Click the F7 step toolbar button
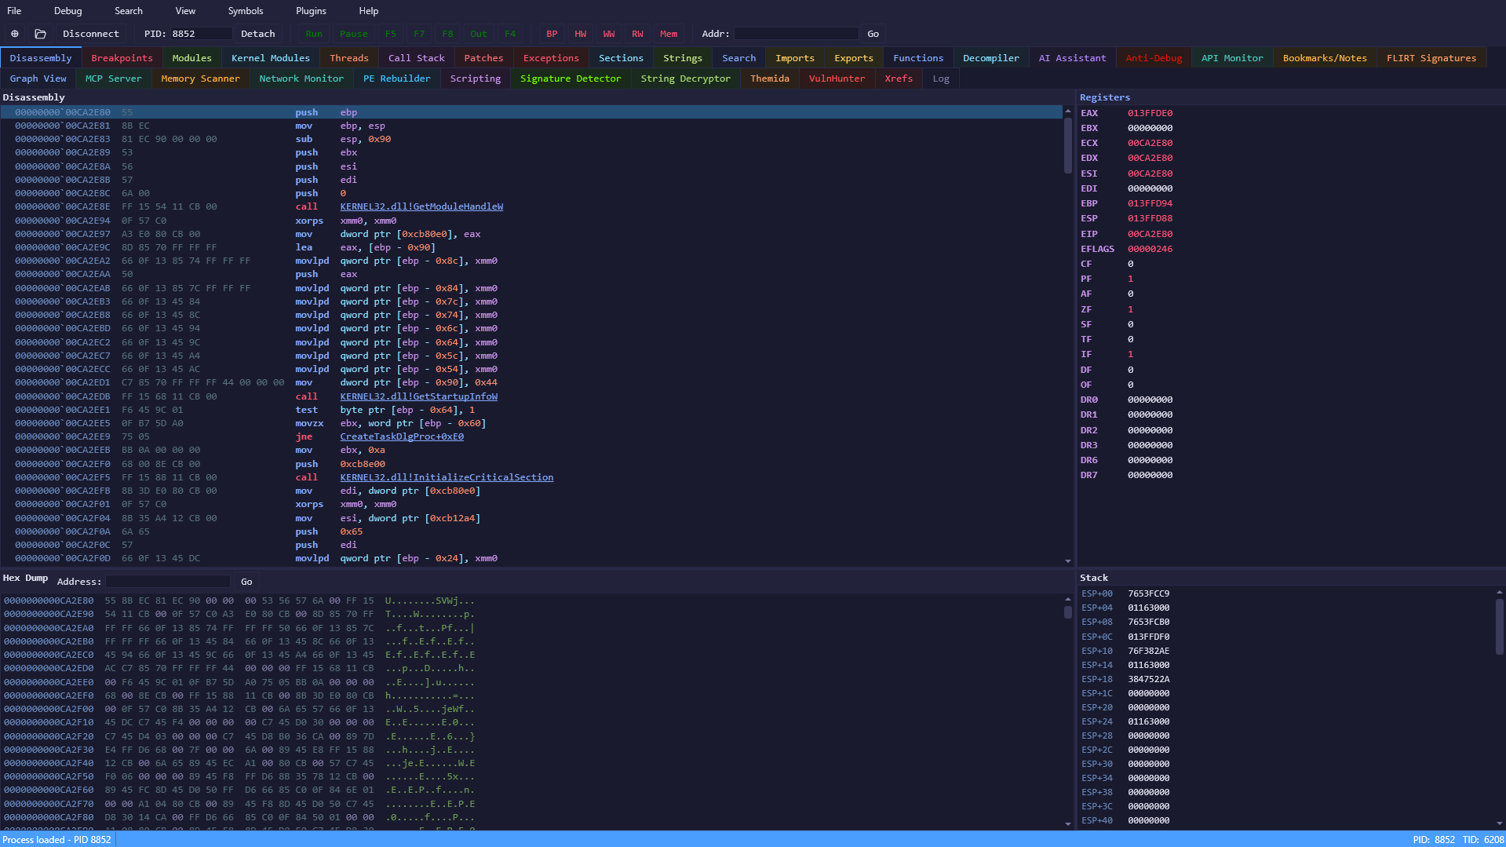Screen dimensions: 1506x847 tap(418, 34)
